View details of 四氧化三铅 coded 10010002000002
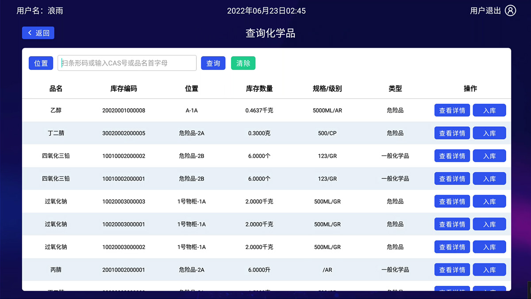The width and height of the screenshot is (531, 299). pos(452,156)
